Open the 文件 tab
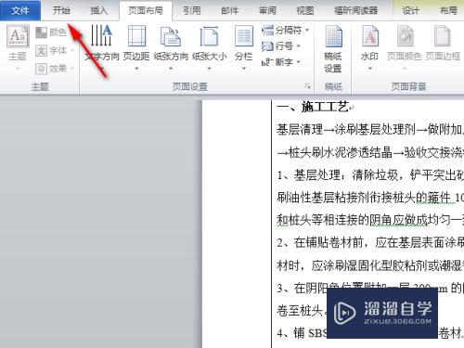 coord(20,10)
